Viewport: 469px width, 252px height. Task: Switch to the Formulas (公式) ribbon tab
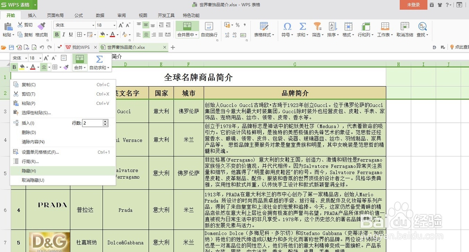[79, 15]
